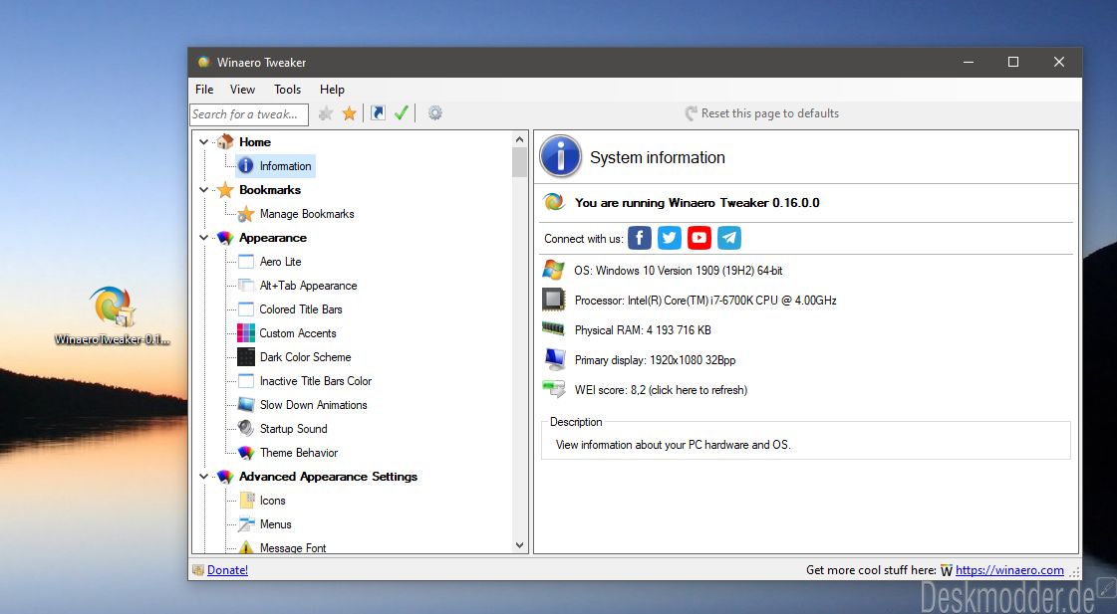Click Reset this page to defaults
The image size is (1117, 614).
tap(761, 113)
